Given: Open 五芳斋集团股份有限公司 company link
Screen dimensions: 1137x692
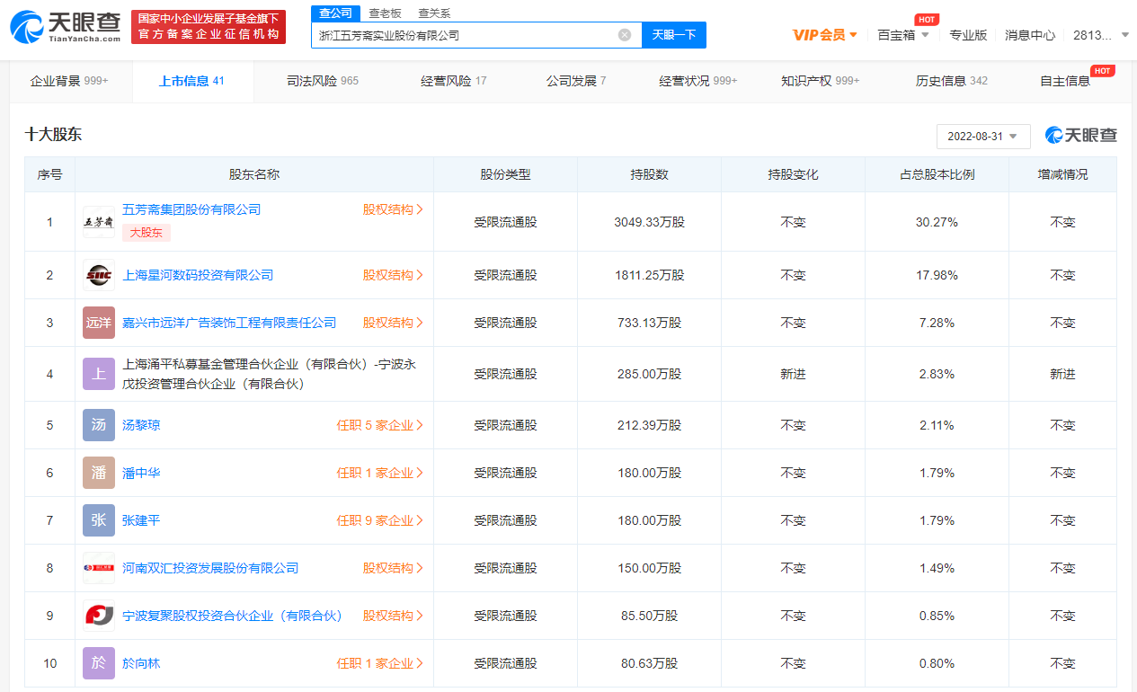Looking at the screenshot, I should point(191,209).
